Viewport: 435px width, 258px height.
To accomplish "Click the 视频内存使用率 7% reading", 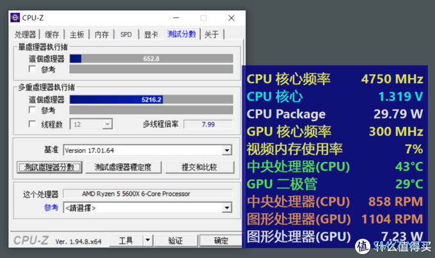I will [335, 149].
